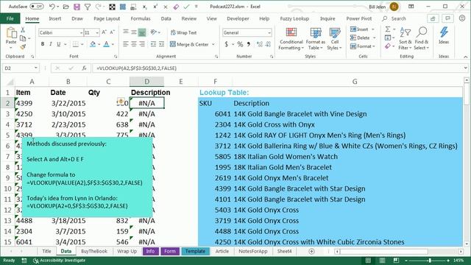Click the zoom slider in status bar
This screenshot has width=471, height=265.
click(430, 260)
